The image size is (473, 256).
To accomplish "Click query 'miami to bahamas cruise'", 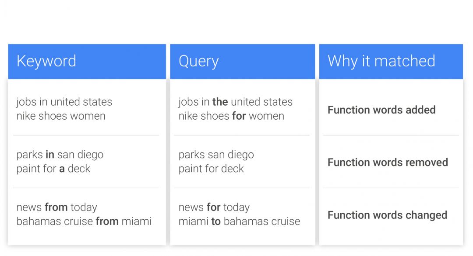I will tap(239, 221).
